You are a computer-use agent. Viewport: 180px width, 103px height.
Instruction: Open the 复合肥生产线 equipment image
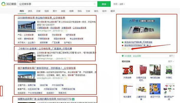click(169, 89)
